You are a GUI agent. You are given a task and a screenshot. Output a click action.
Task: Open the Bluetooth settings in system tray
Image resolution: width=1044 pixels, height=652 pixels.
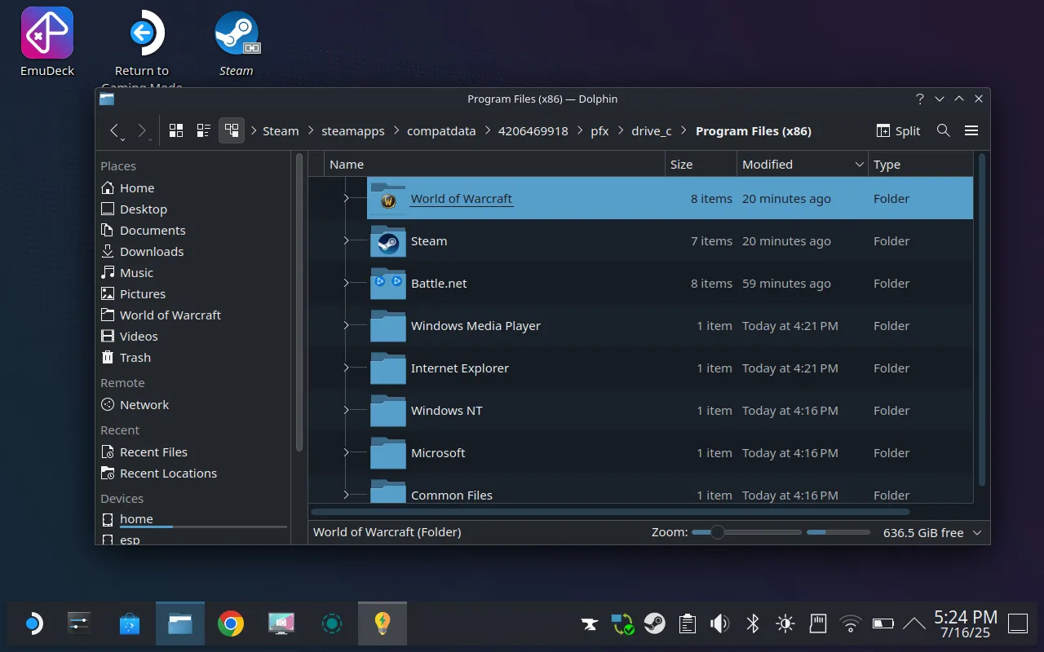[752, 623]
